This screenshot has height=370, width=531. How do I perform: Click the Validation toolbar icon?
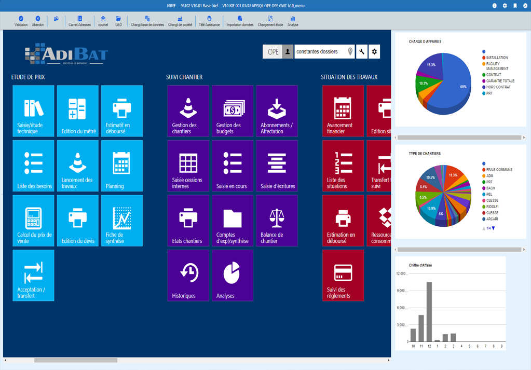tap(21, 21)
